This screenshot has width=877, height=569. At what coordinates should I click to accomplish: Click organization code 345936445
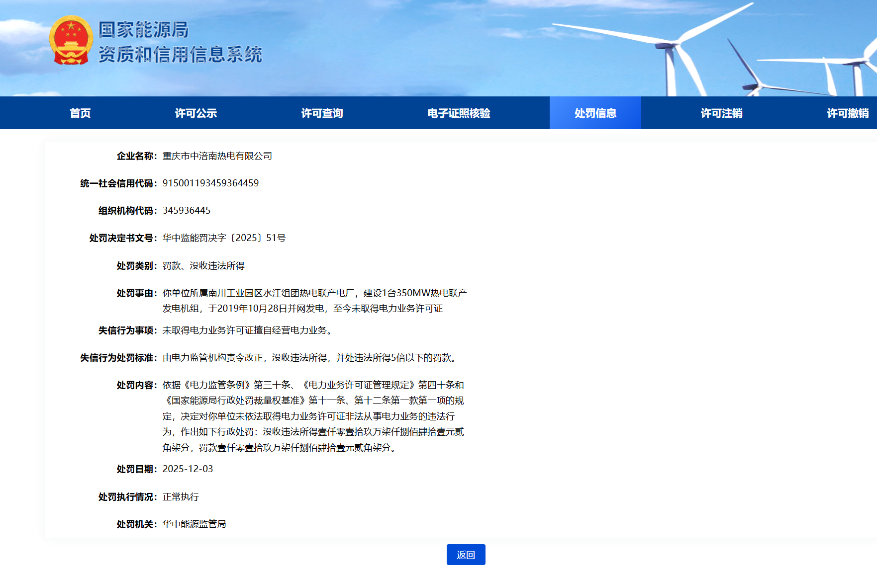187,211
